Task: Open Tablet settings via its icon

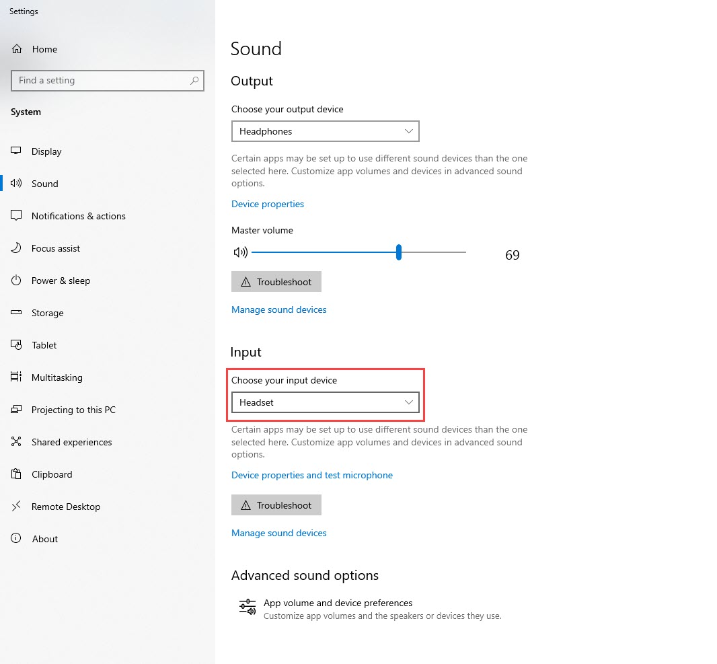Action: pos(15,345)
